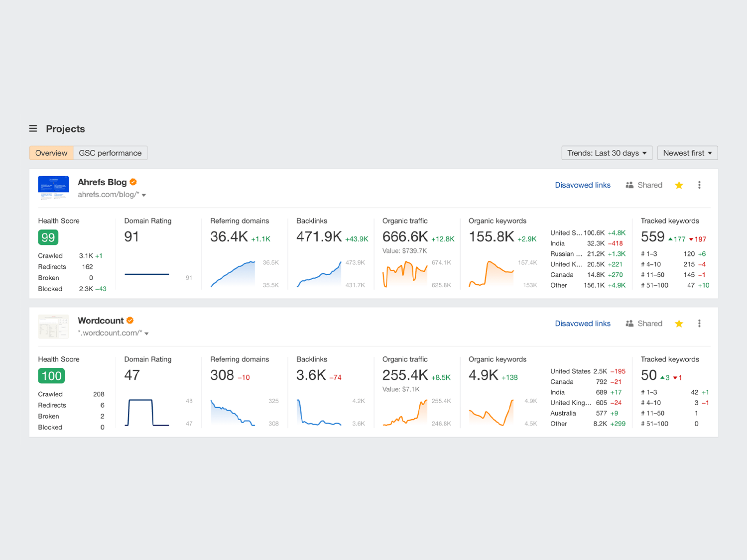Unstar the Ahrefs Blog project
The width and height of the screenshot is (747, 560).
pos(679,185)
